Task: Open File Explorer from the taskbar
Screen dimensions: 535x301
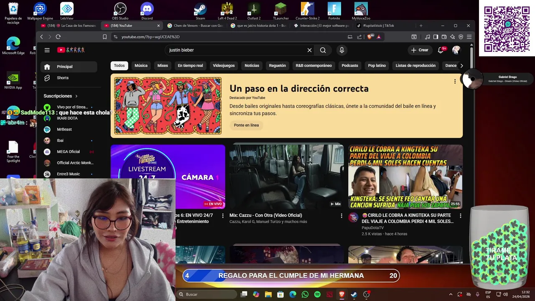Action: (x=268, y=294)
